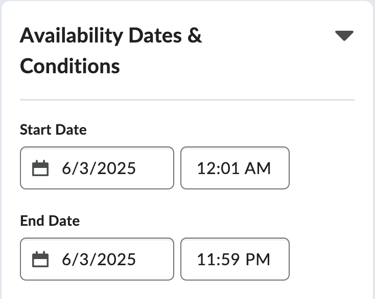Open the Start Date 6/3/2025 date picker
The width and height of the screenshot is (375, 299).
97,168
